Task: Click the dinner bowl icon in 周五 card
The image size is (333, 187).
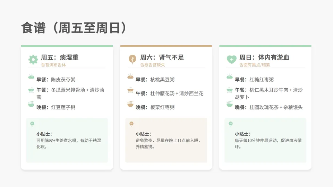Action: pos(31,104)
